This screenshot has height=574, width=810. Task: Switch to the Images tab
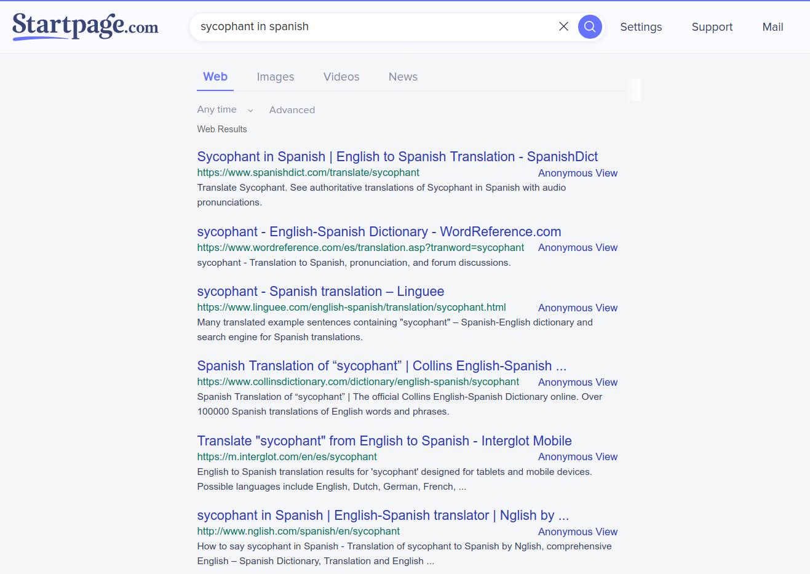click(x=276, y=77)
